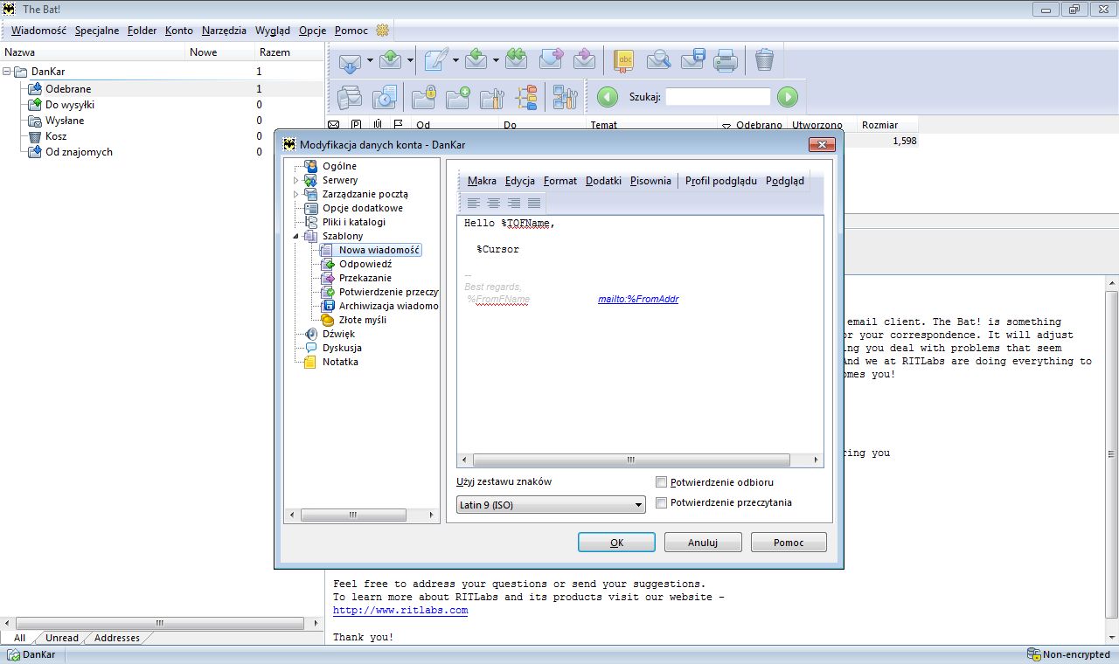Open dropdown arrow beside Reply icon
The image size is (1119, 664).
(x=496, y=60)
